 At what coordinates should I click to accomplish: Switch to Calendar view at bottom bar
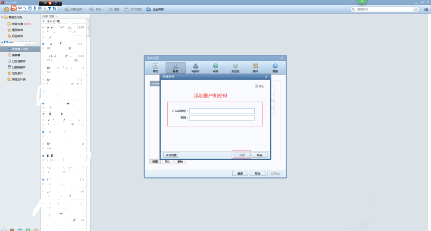[x=20, y=230]
